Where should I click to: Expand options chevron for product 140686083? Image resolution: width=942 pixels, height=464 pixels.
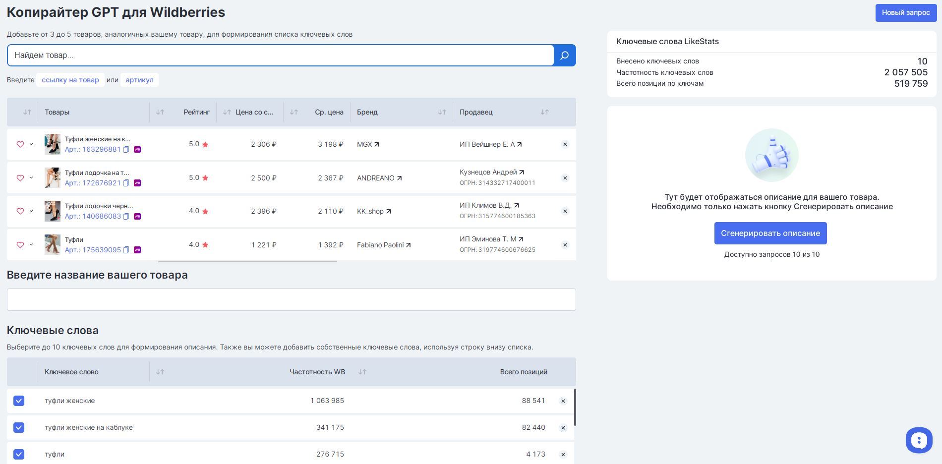[x=31, y=211]
